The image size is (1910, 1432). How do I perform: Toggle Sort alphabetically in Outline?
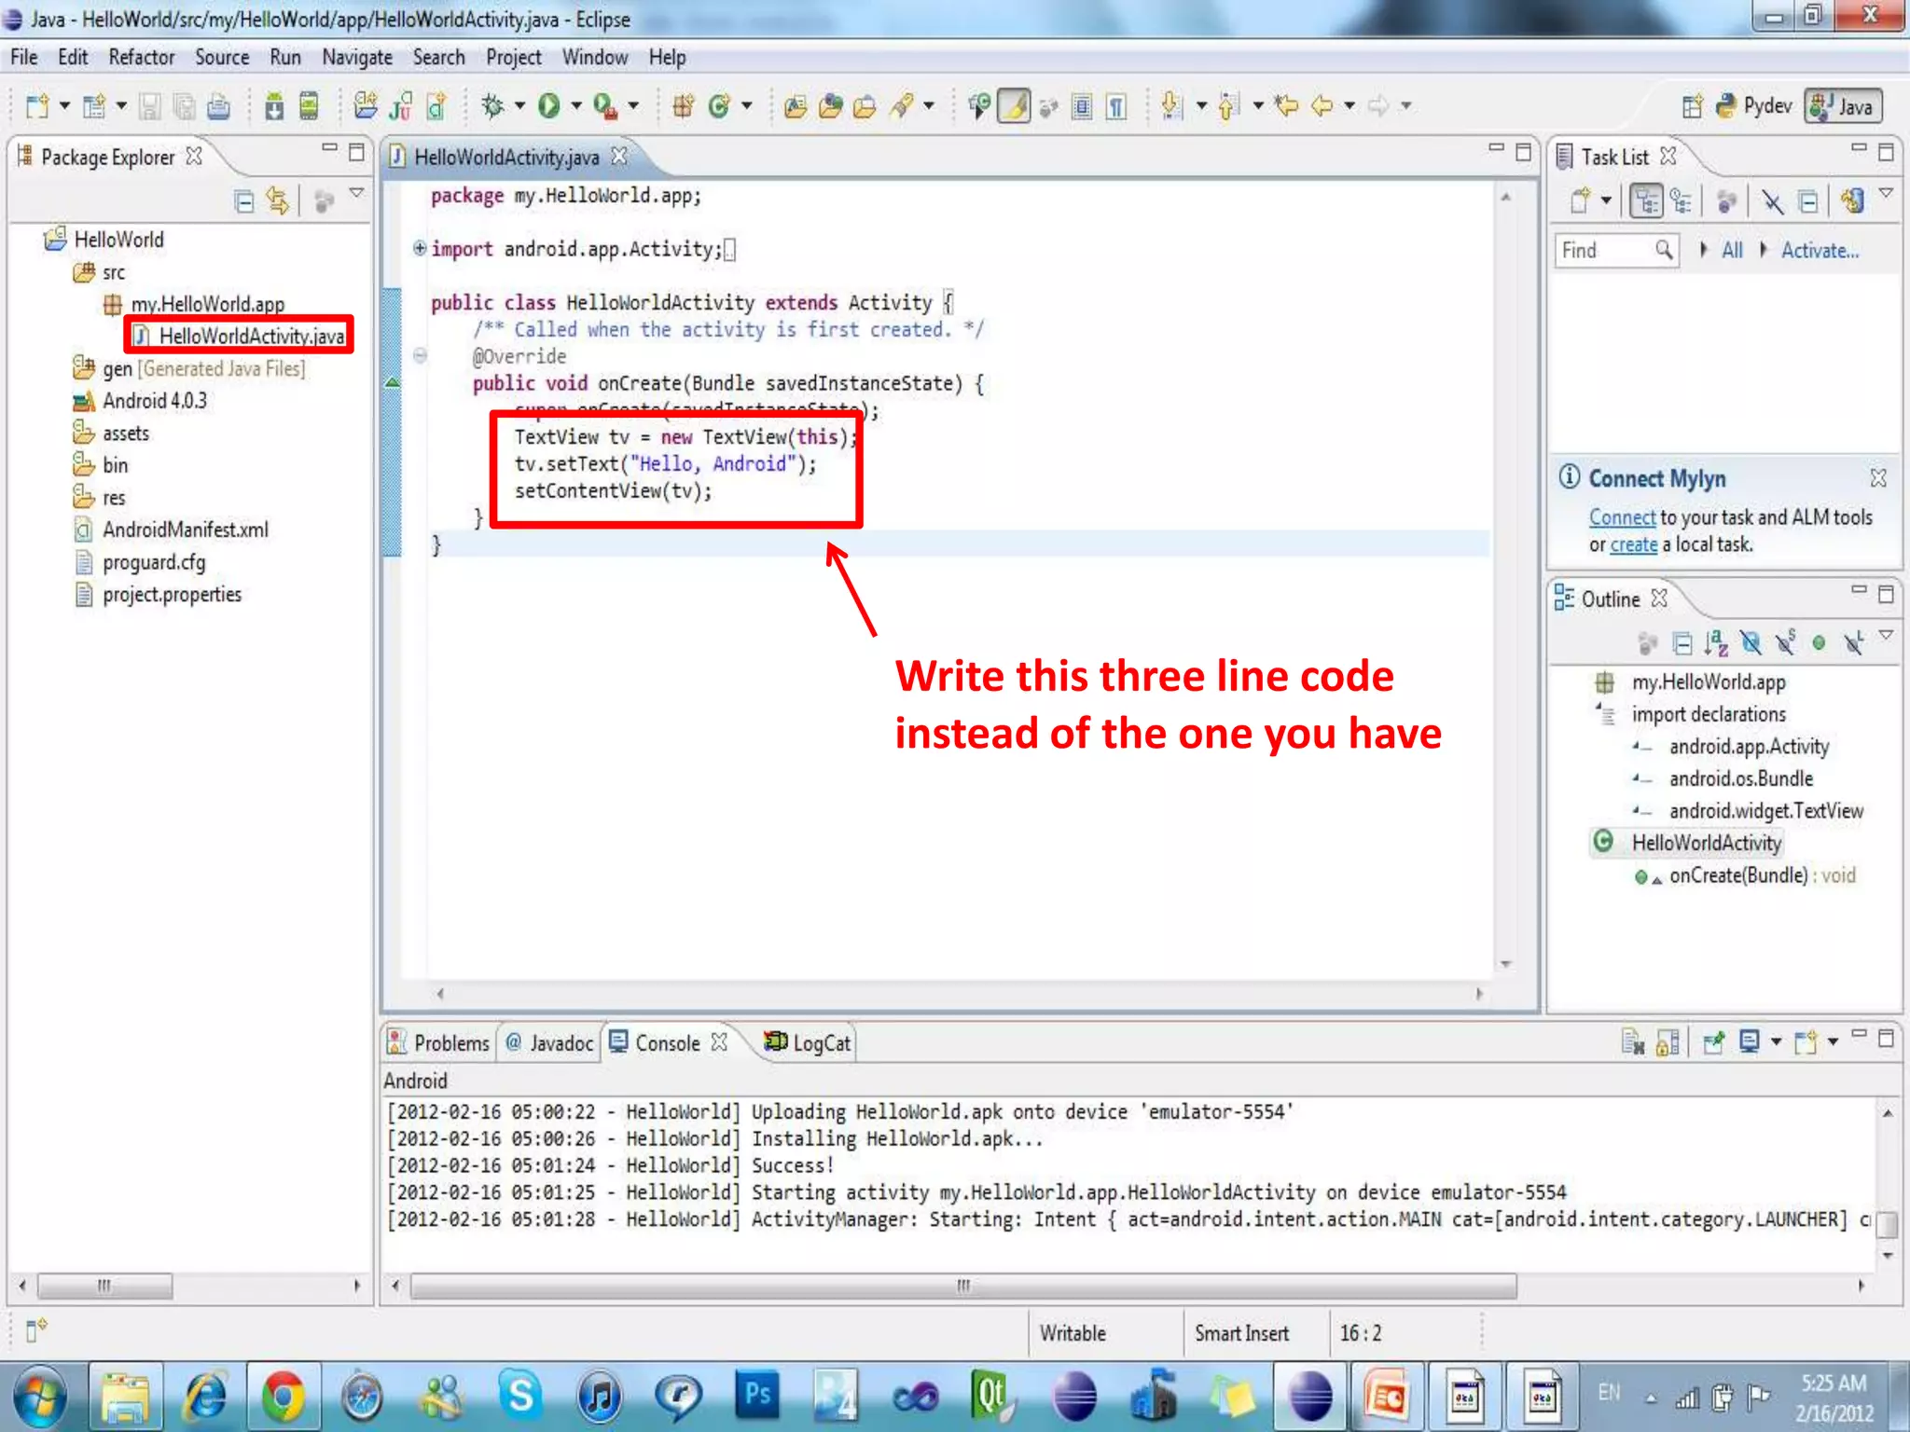(1716, 642)
